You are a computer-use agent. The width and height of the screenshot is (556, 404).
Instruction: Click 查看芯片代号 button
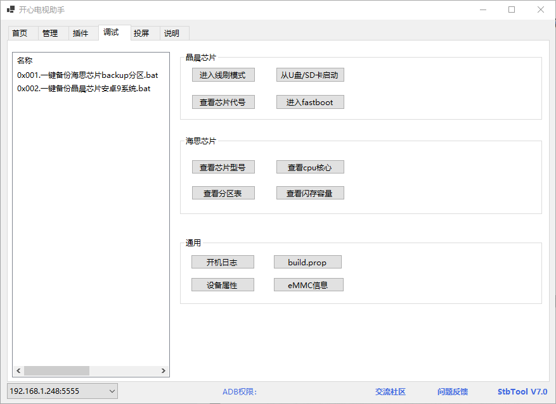pyautogui.click(x=223, y=103)
